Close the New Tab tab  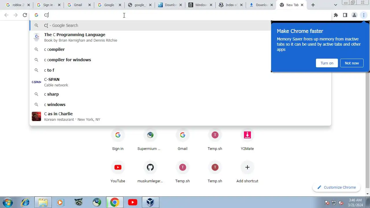[302, 5]
